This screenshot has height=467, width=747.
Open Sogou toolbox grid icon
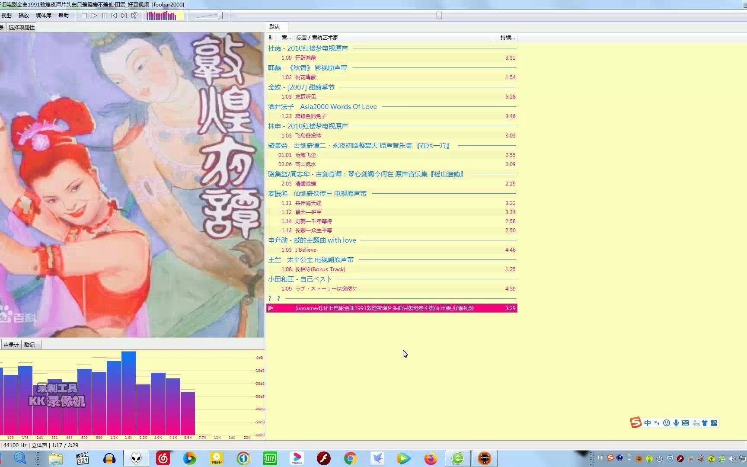714,423
